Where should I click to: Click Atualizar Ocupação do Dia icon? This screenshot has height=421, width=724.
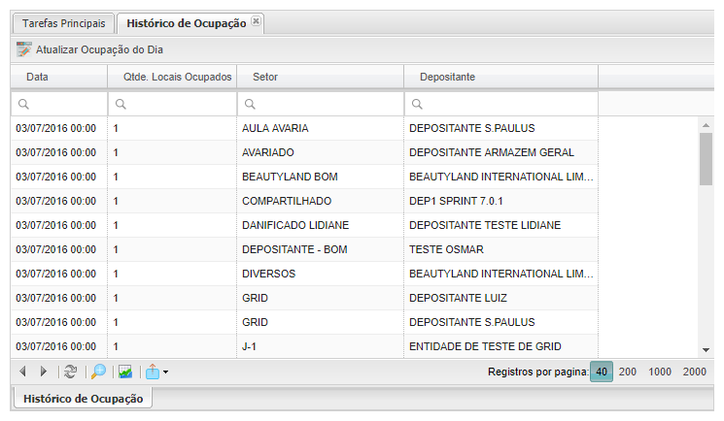click(24, 49)
